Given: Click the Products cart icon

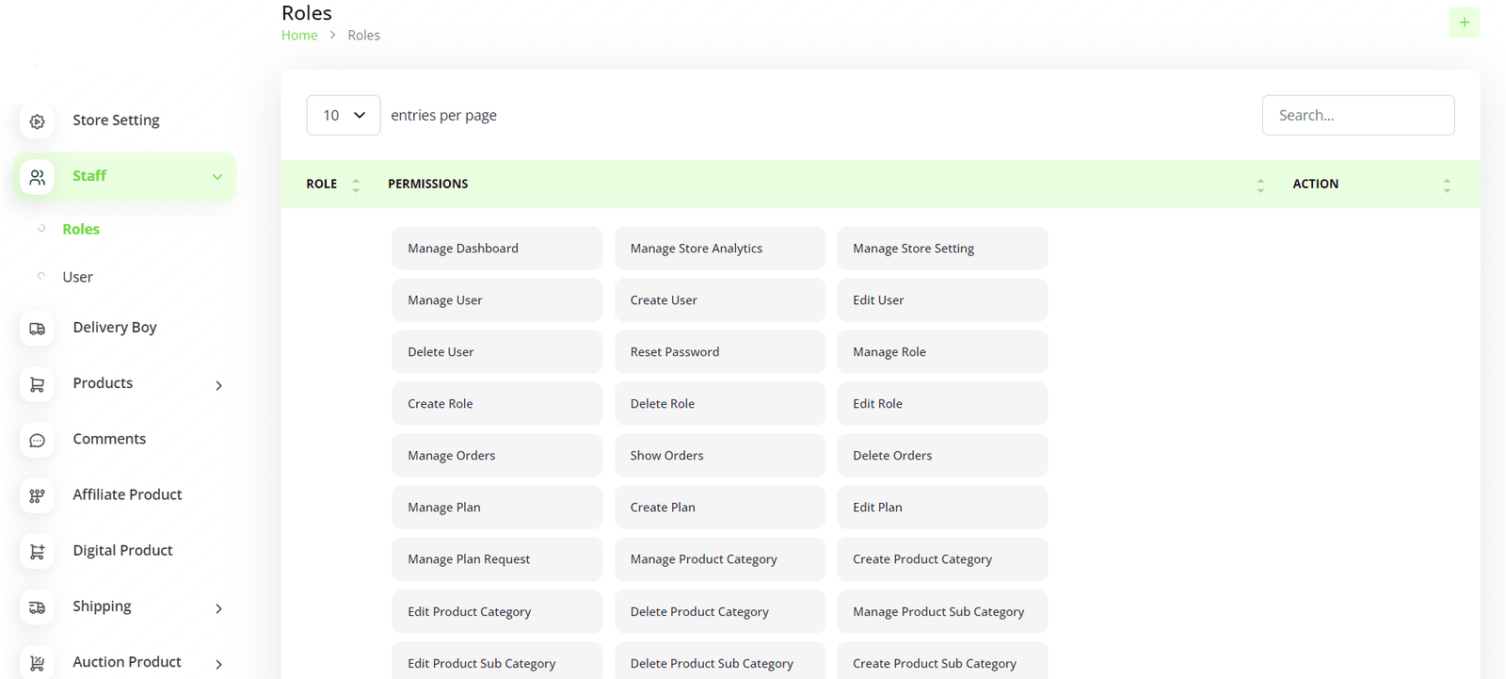Looking at the screenshot, I should point(38,384).
